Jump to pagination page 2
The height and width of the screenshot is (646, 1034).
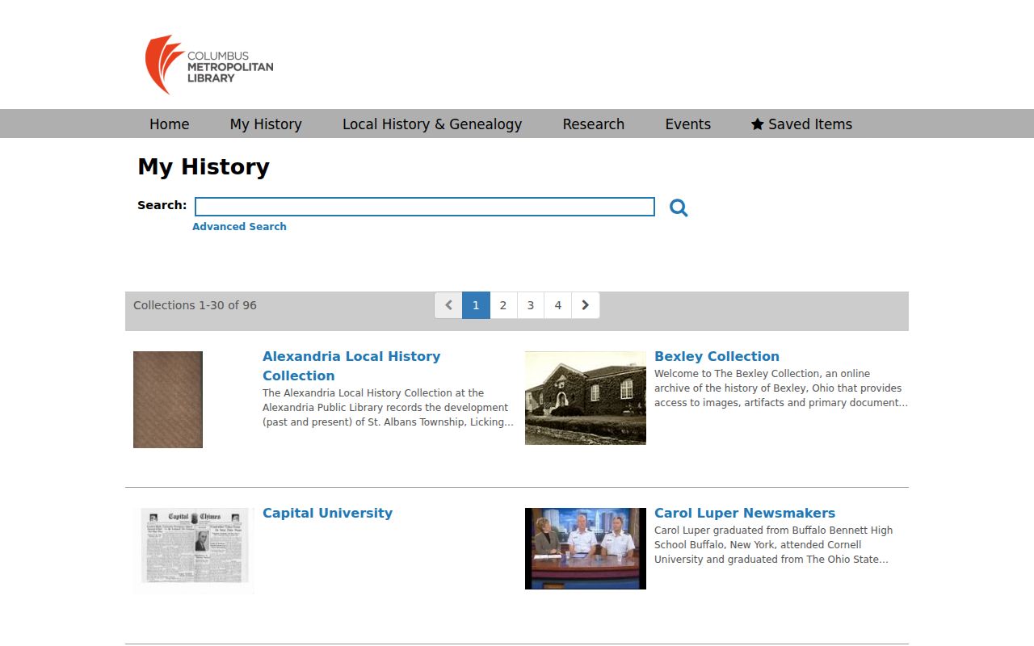(503, 305)
